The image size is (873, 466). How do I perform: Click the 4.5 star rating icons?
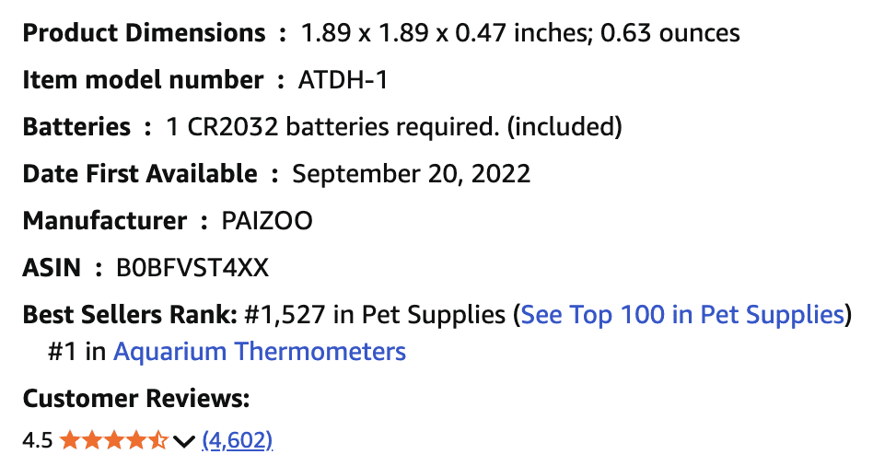(x=114, y=441)
